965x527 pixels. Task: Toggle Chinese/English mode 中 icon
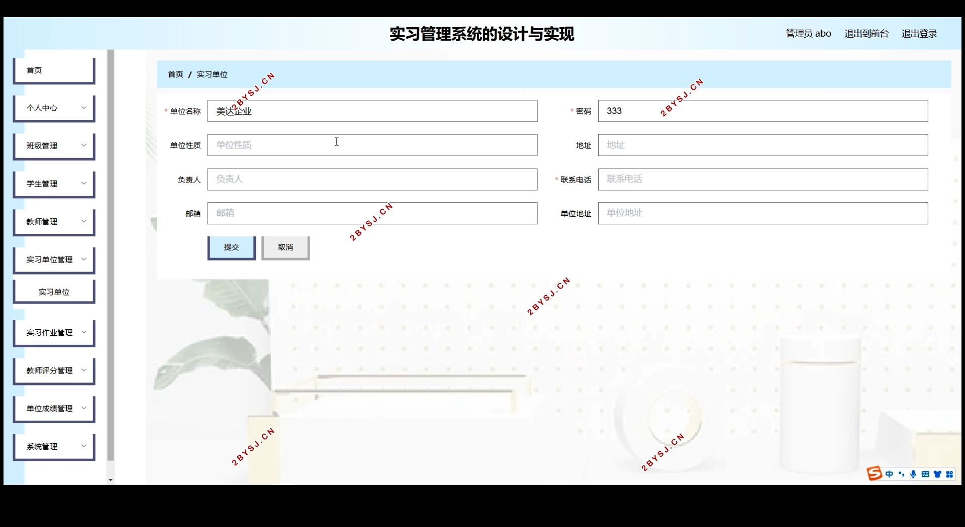[x=889, y=474]
